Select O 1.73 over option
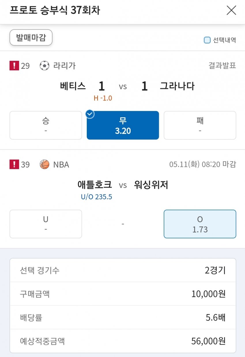This screenshot has width=245, height=357. 200,224
